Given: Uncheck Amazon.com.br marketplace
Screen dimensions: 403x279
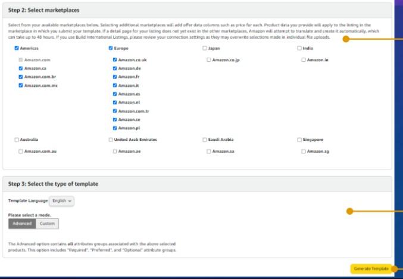Looking at the screenshot, I should pos(21,77).
